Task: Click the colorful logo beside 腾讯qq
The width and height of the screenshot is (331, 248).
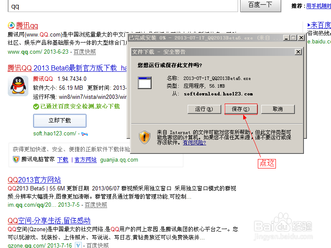Action: pos(11,25)
